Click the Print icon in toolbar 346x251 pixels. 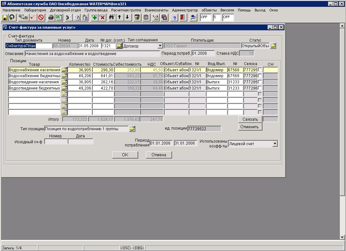(x=51, y=17)
